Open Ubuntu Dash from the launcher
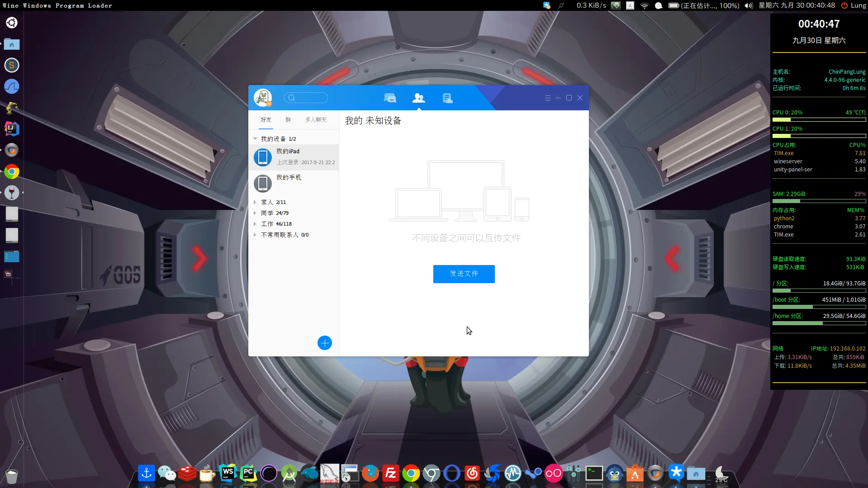Screen dimensions: 868x488 (x=12, y=23)
